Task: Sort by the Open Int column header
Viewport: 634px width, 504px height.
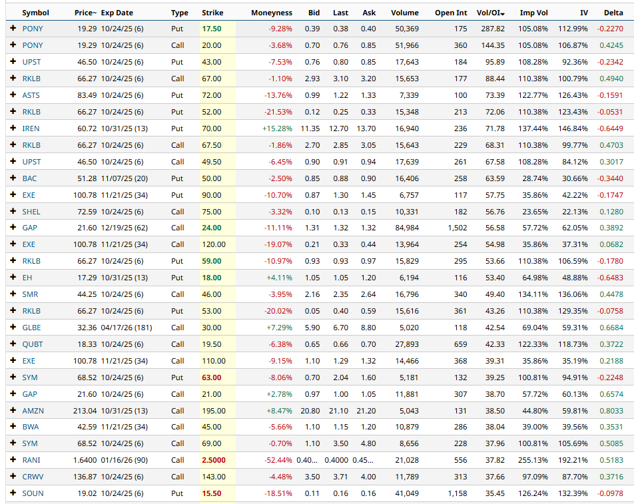Action: 451,13
